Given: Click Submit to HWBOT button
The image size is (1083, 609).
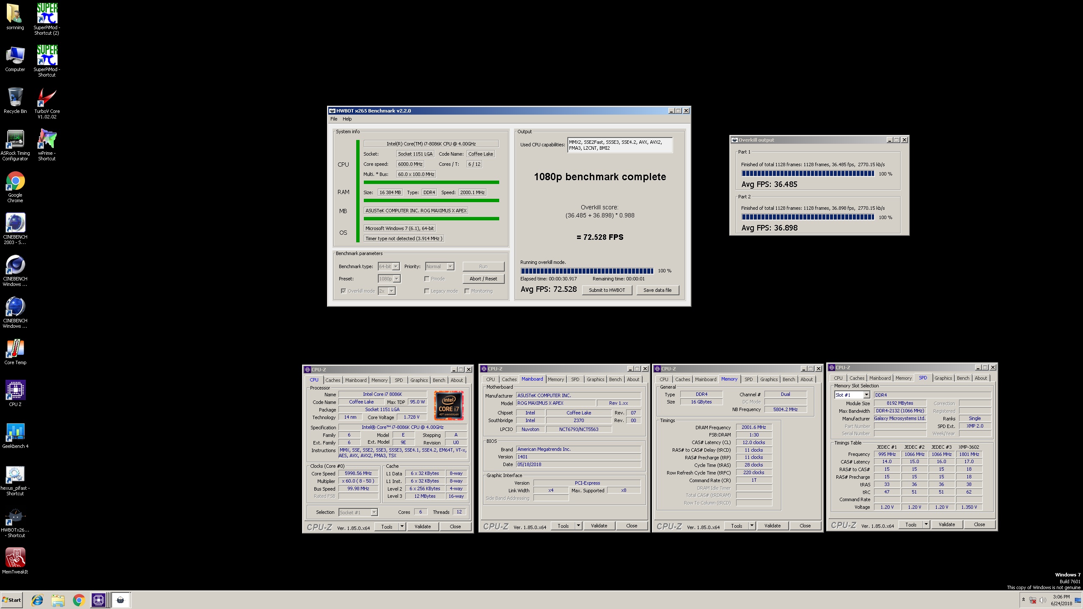Looking at the screenshot, I should (x=607, y=290).
